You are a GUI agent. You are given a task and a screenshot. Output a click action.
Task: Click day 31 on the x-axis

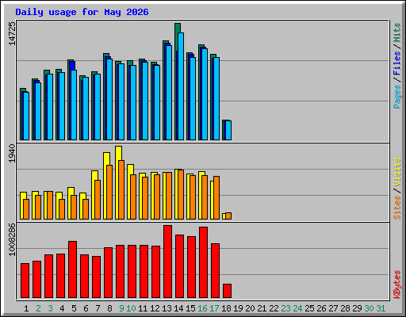381,308
